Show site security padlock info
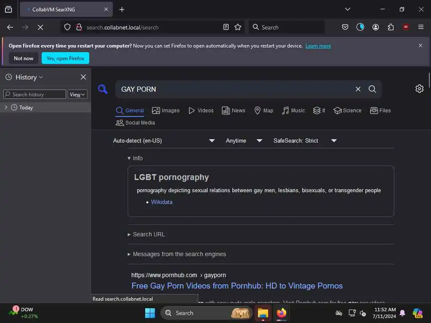The image size is (431, 323). tap(79, 27)
